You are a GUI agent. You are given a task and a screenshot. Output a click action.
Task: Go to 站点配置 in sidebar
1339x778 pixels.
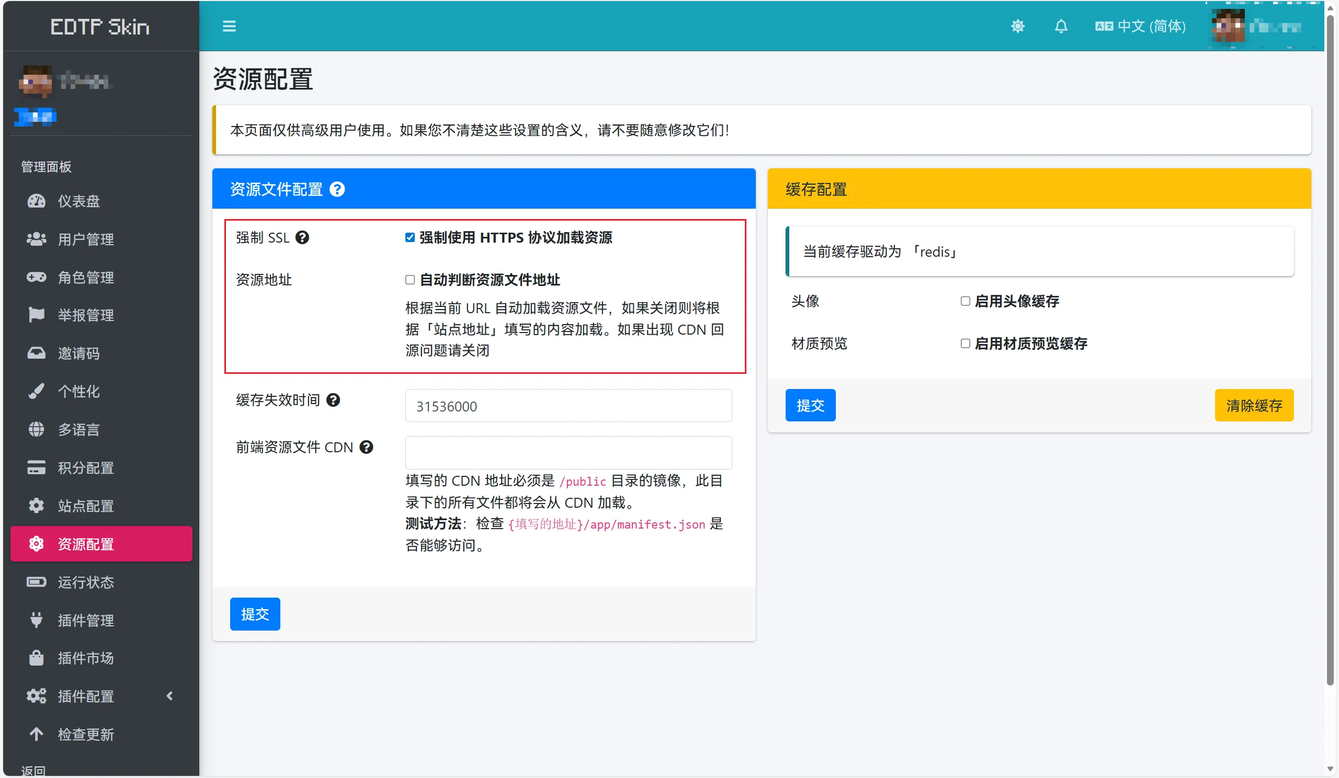[x=86, y=506]
